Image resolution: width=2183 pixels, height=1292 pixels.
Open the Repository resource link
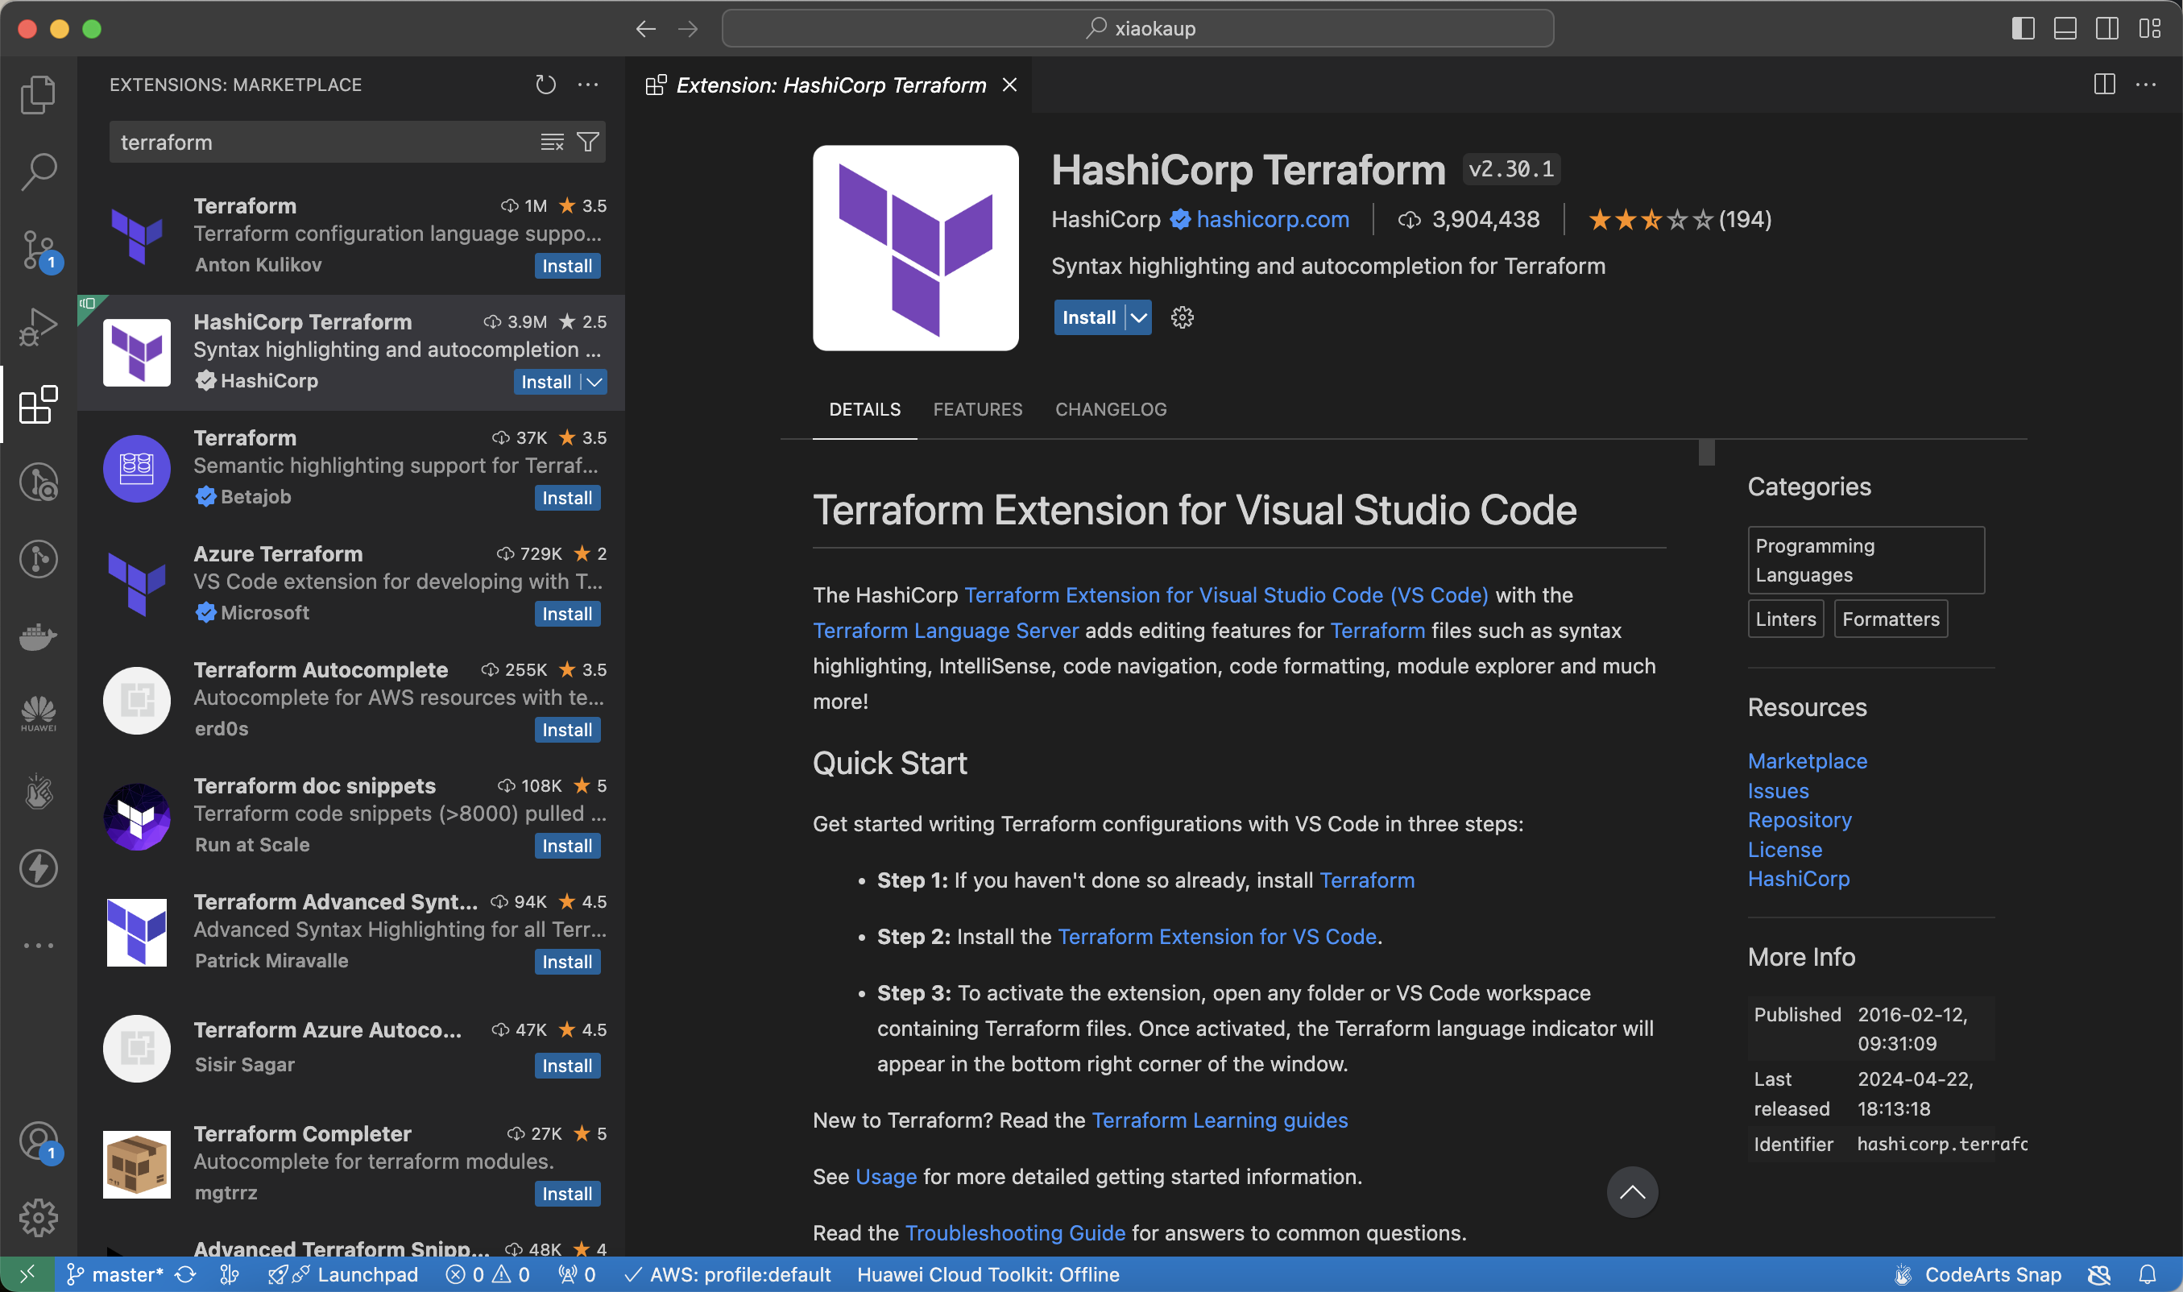point(1799,820)
